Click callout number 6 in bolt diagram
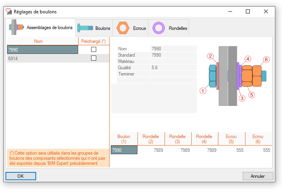282x192 pixels. pyautogui.click(x=266, y=59)
